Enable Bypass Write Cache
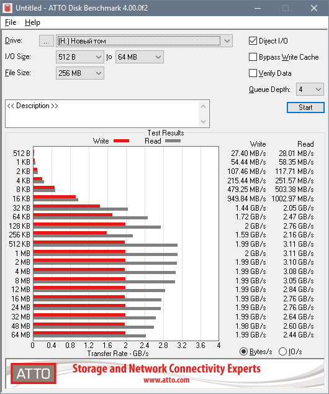Screen dimensions: 329x394 point(253,57)
